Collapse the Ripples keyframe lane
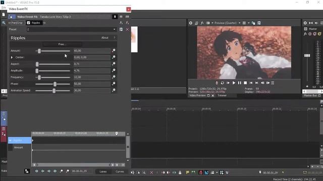Screen dimensions: 323x181 click(x=10, y=140)
